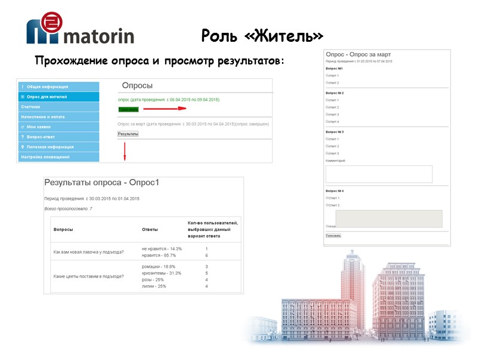
Task: Submit the survey form with Голосовать
Action: [x=333, y=236]
